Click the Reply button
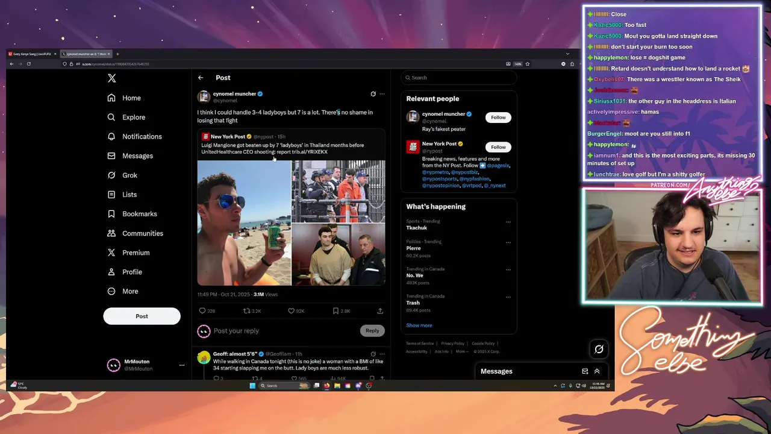This screenshot has width=771, height=434. 372,330
